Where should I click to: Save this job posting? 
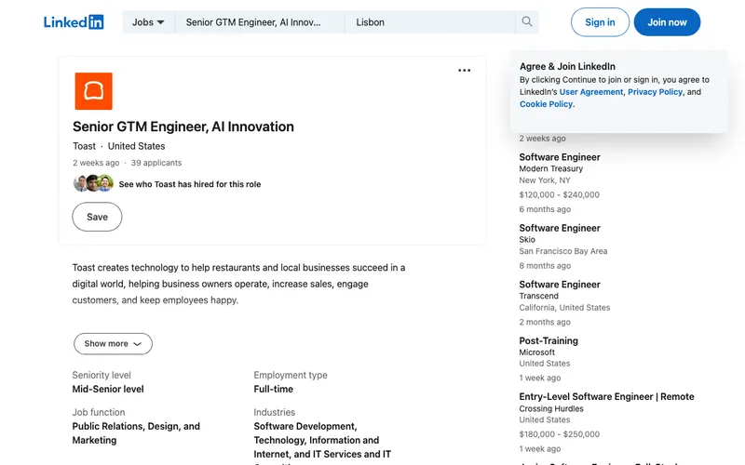(x=97, y=217)
